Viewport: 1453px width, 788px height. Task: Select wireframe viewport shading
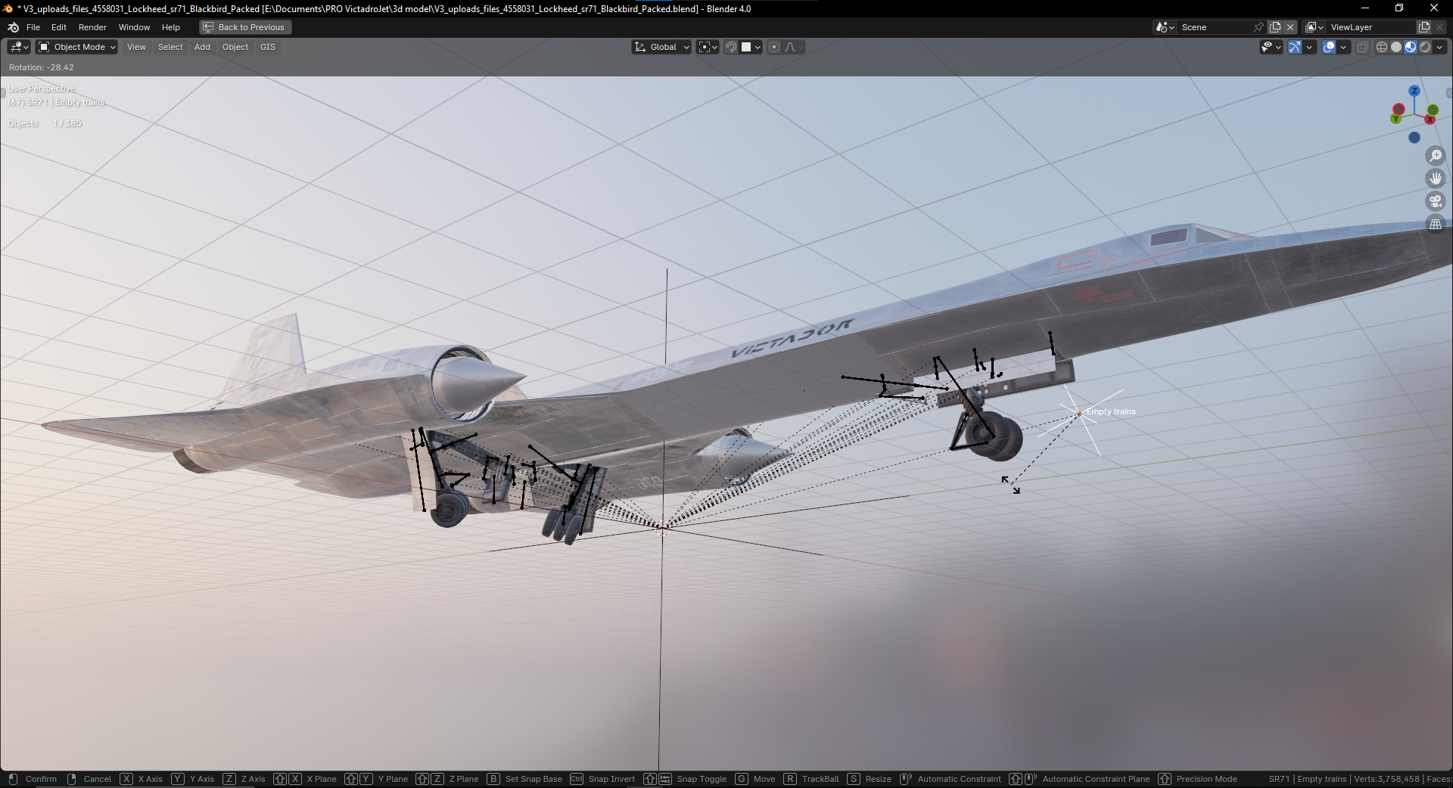[x=1382, y=47]
